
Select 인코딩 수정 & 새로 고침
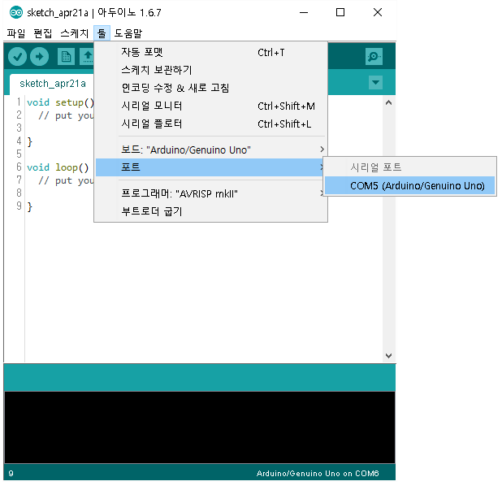(211, 88)
